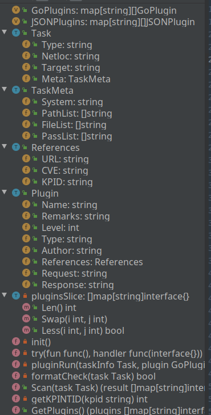211x415 pixels.
Task: Click the method icon beside Len() int
Action: (26, 308)
